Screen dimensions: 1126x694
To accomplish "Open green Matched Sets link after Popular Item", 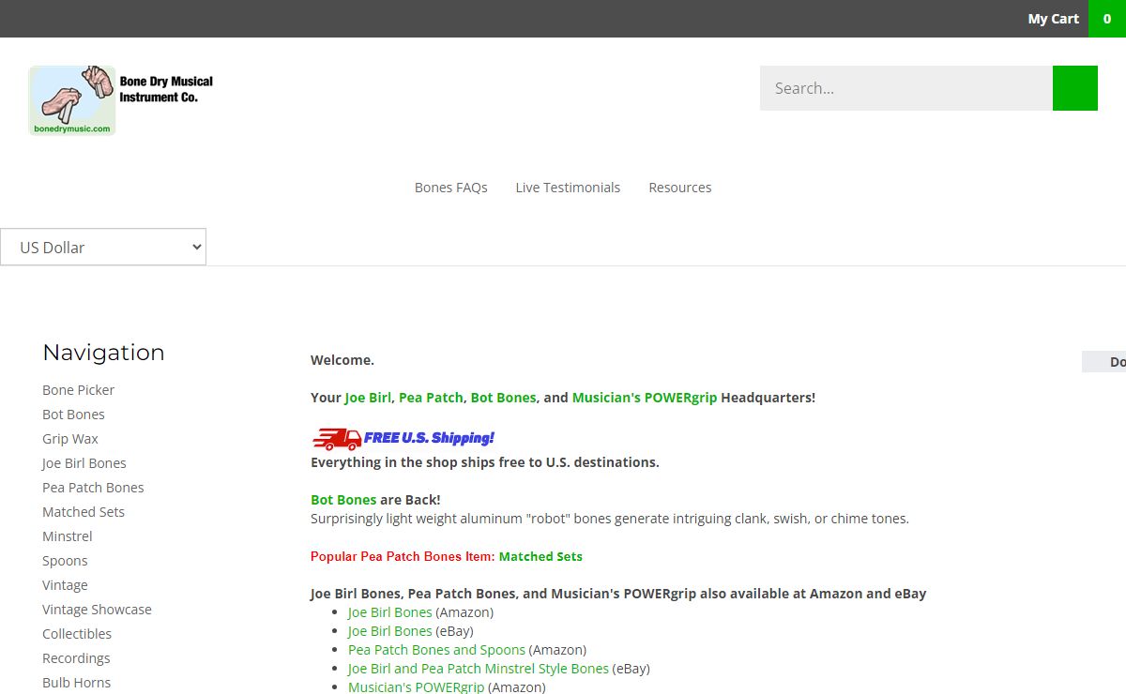I will pos(540,556).
